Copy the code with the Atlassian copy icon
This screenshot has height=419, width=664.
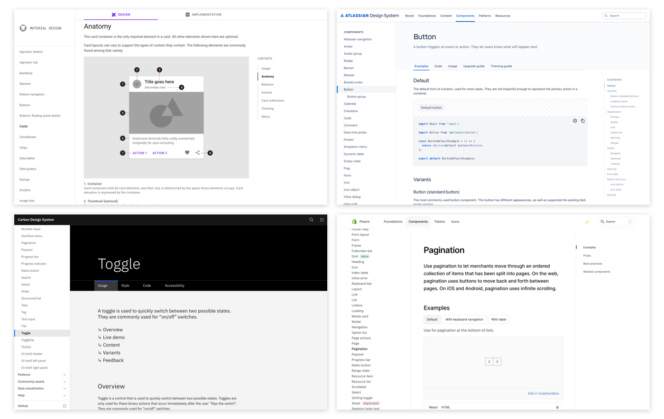[583, 121]
